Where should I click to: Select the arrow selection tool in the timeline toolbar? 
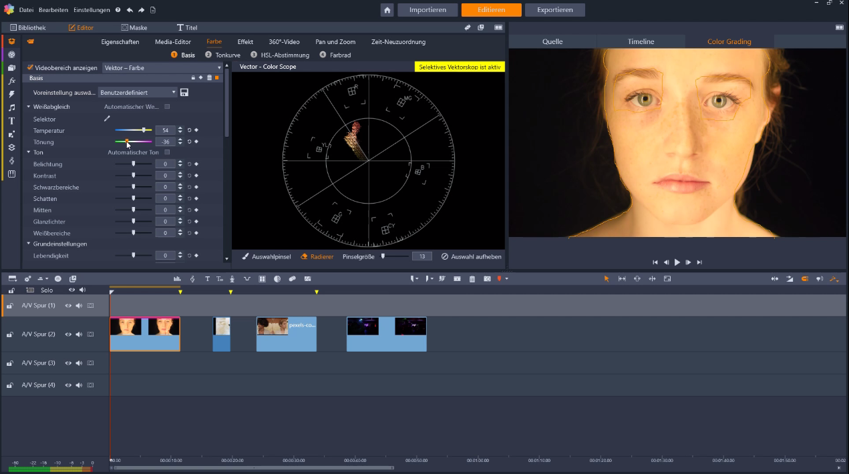(607, 278)
